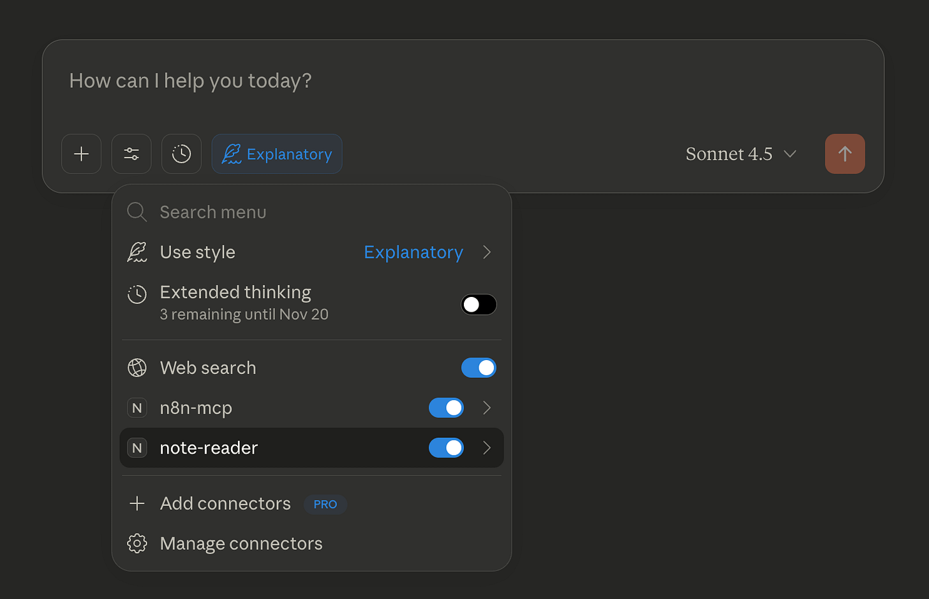Click the Extended thinking clock icon in menu
This screenshot has width=929, height=599.
[137, 294]
